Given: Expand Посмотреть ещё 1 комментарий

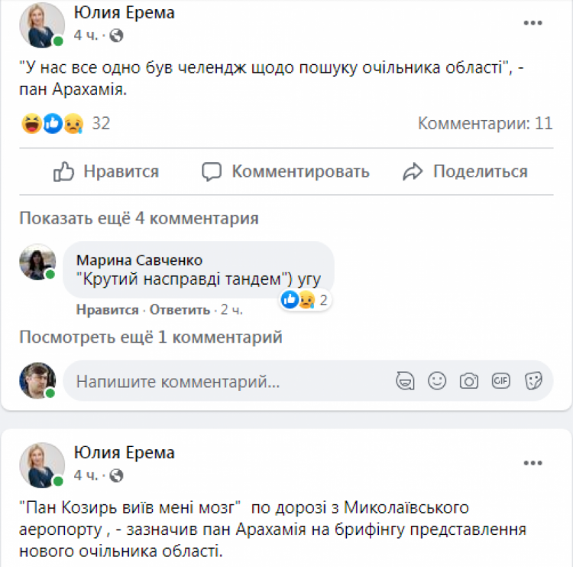Looking at the screenshot, I should pyautogui.click(x=151, y=337).
